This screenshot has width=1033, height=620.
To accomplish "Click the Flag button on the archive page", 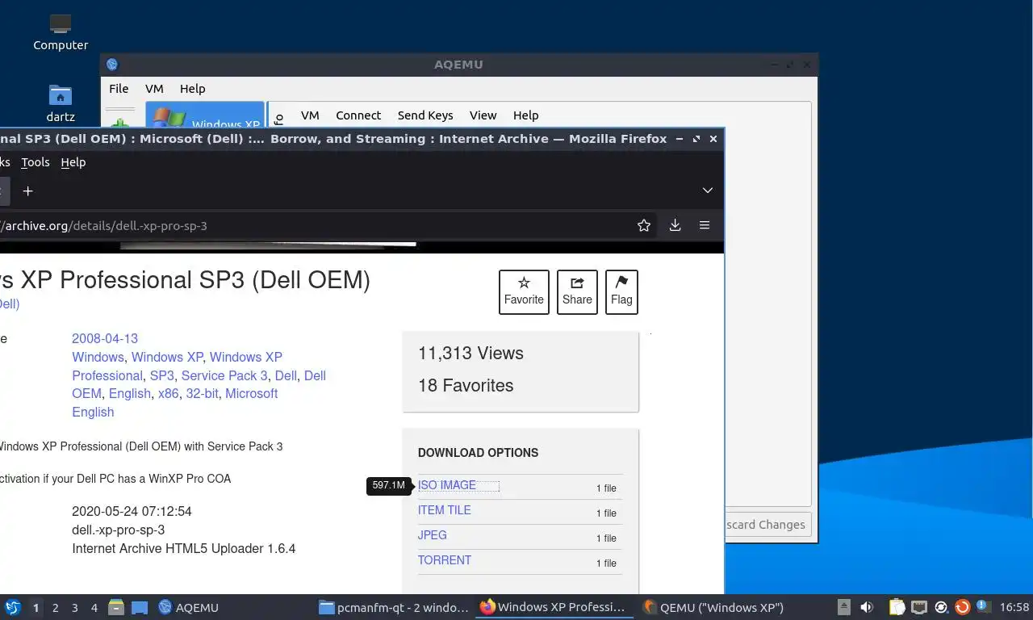I will (621, 291).
